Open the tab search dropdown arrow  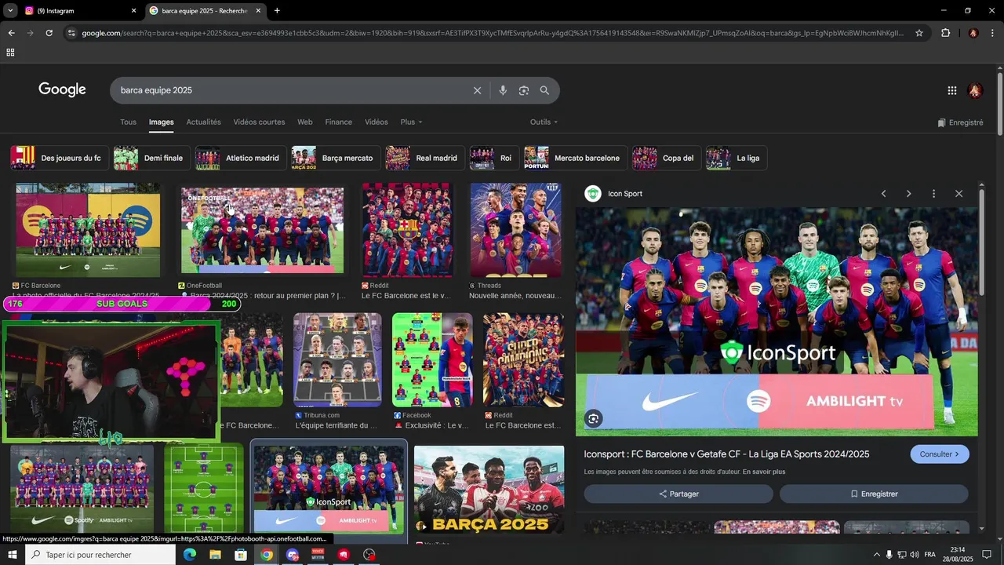10,11
